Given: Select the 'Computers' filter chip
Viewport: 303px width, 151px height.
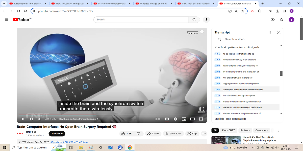Looking at the screenshot, I should click(262, 130).
